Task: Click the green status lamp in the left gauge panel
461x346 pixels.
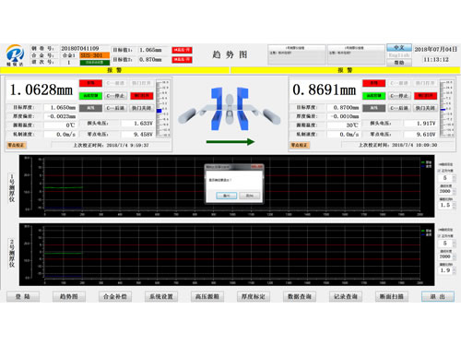Action: tap(90, 96)
